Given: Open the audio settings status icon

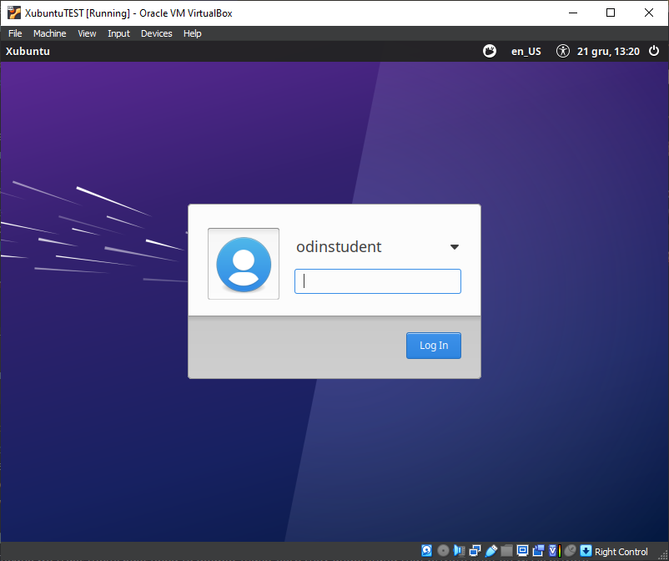Looking at the screenshot, I should point(459,551).
